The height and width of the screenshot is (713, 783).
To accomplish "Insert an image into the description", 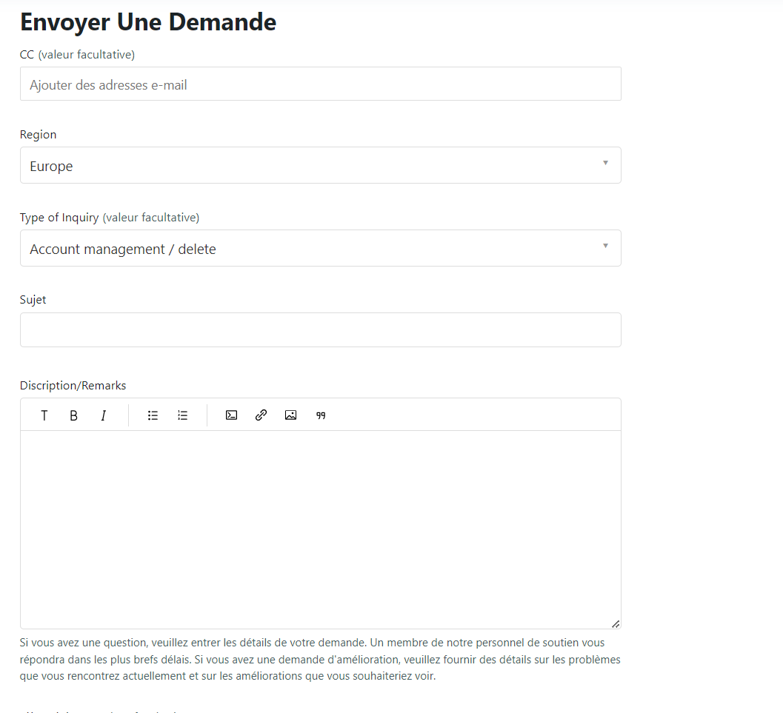I will point(290,415).
